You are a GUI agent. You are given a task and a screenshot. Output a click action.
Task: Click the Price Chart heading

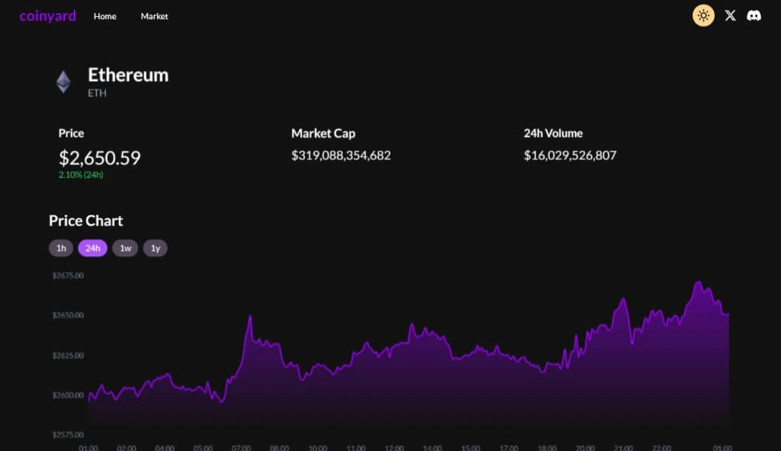point(85,221)
